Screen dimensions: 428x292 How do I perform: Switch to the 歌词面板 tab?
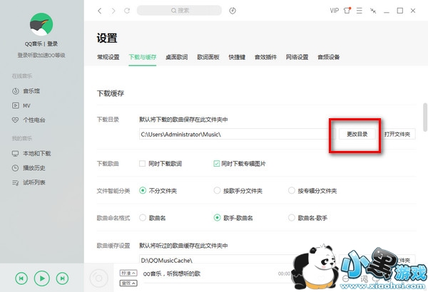coord(208,57)
